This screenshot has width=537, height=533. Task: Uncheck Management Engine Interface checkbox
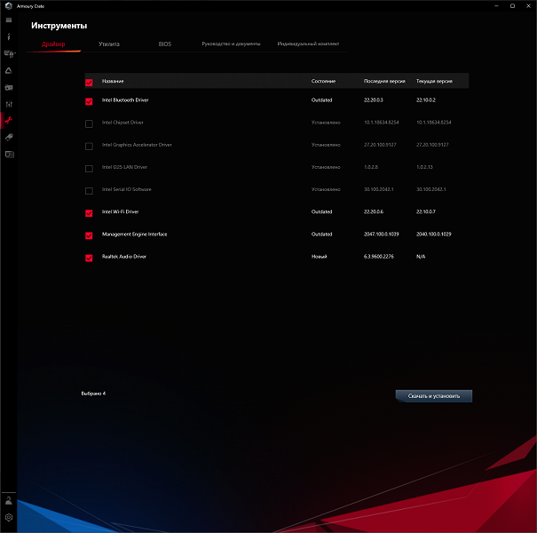(89, 235)
